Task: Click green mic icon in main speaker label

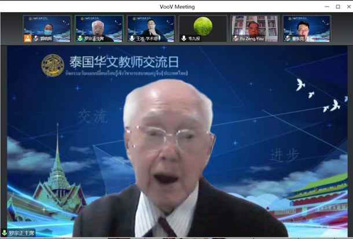Action: 4,233
